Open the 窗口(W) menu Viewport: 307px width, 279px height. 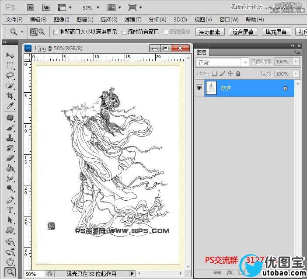[x=229, y=20]
